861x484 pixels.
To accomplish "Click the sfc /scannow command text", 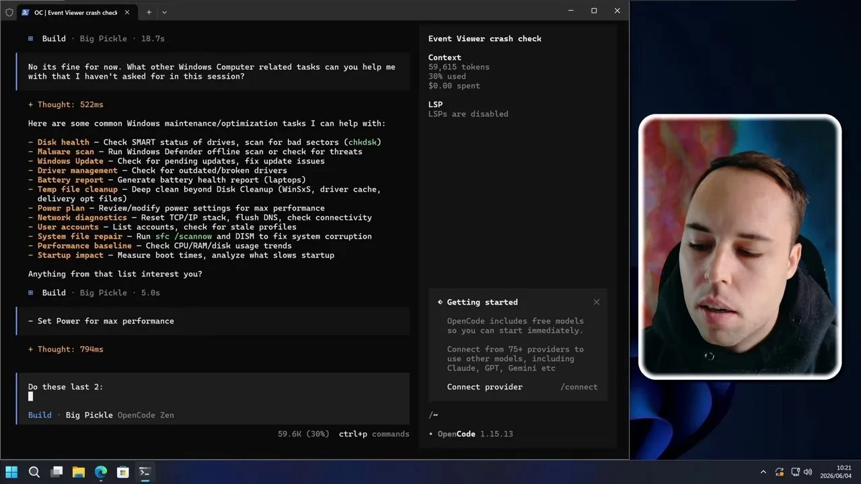I will tap(184, 236).
